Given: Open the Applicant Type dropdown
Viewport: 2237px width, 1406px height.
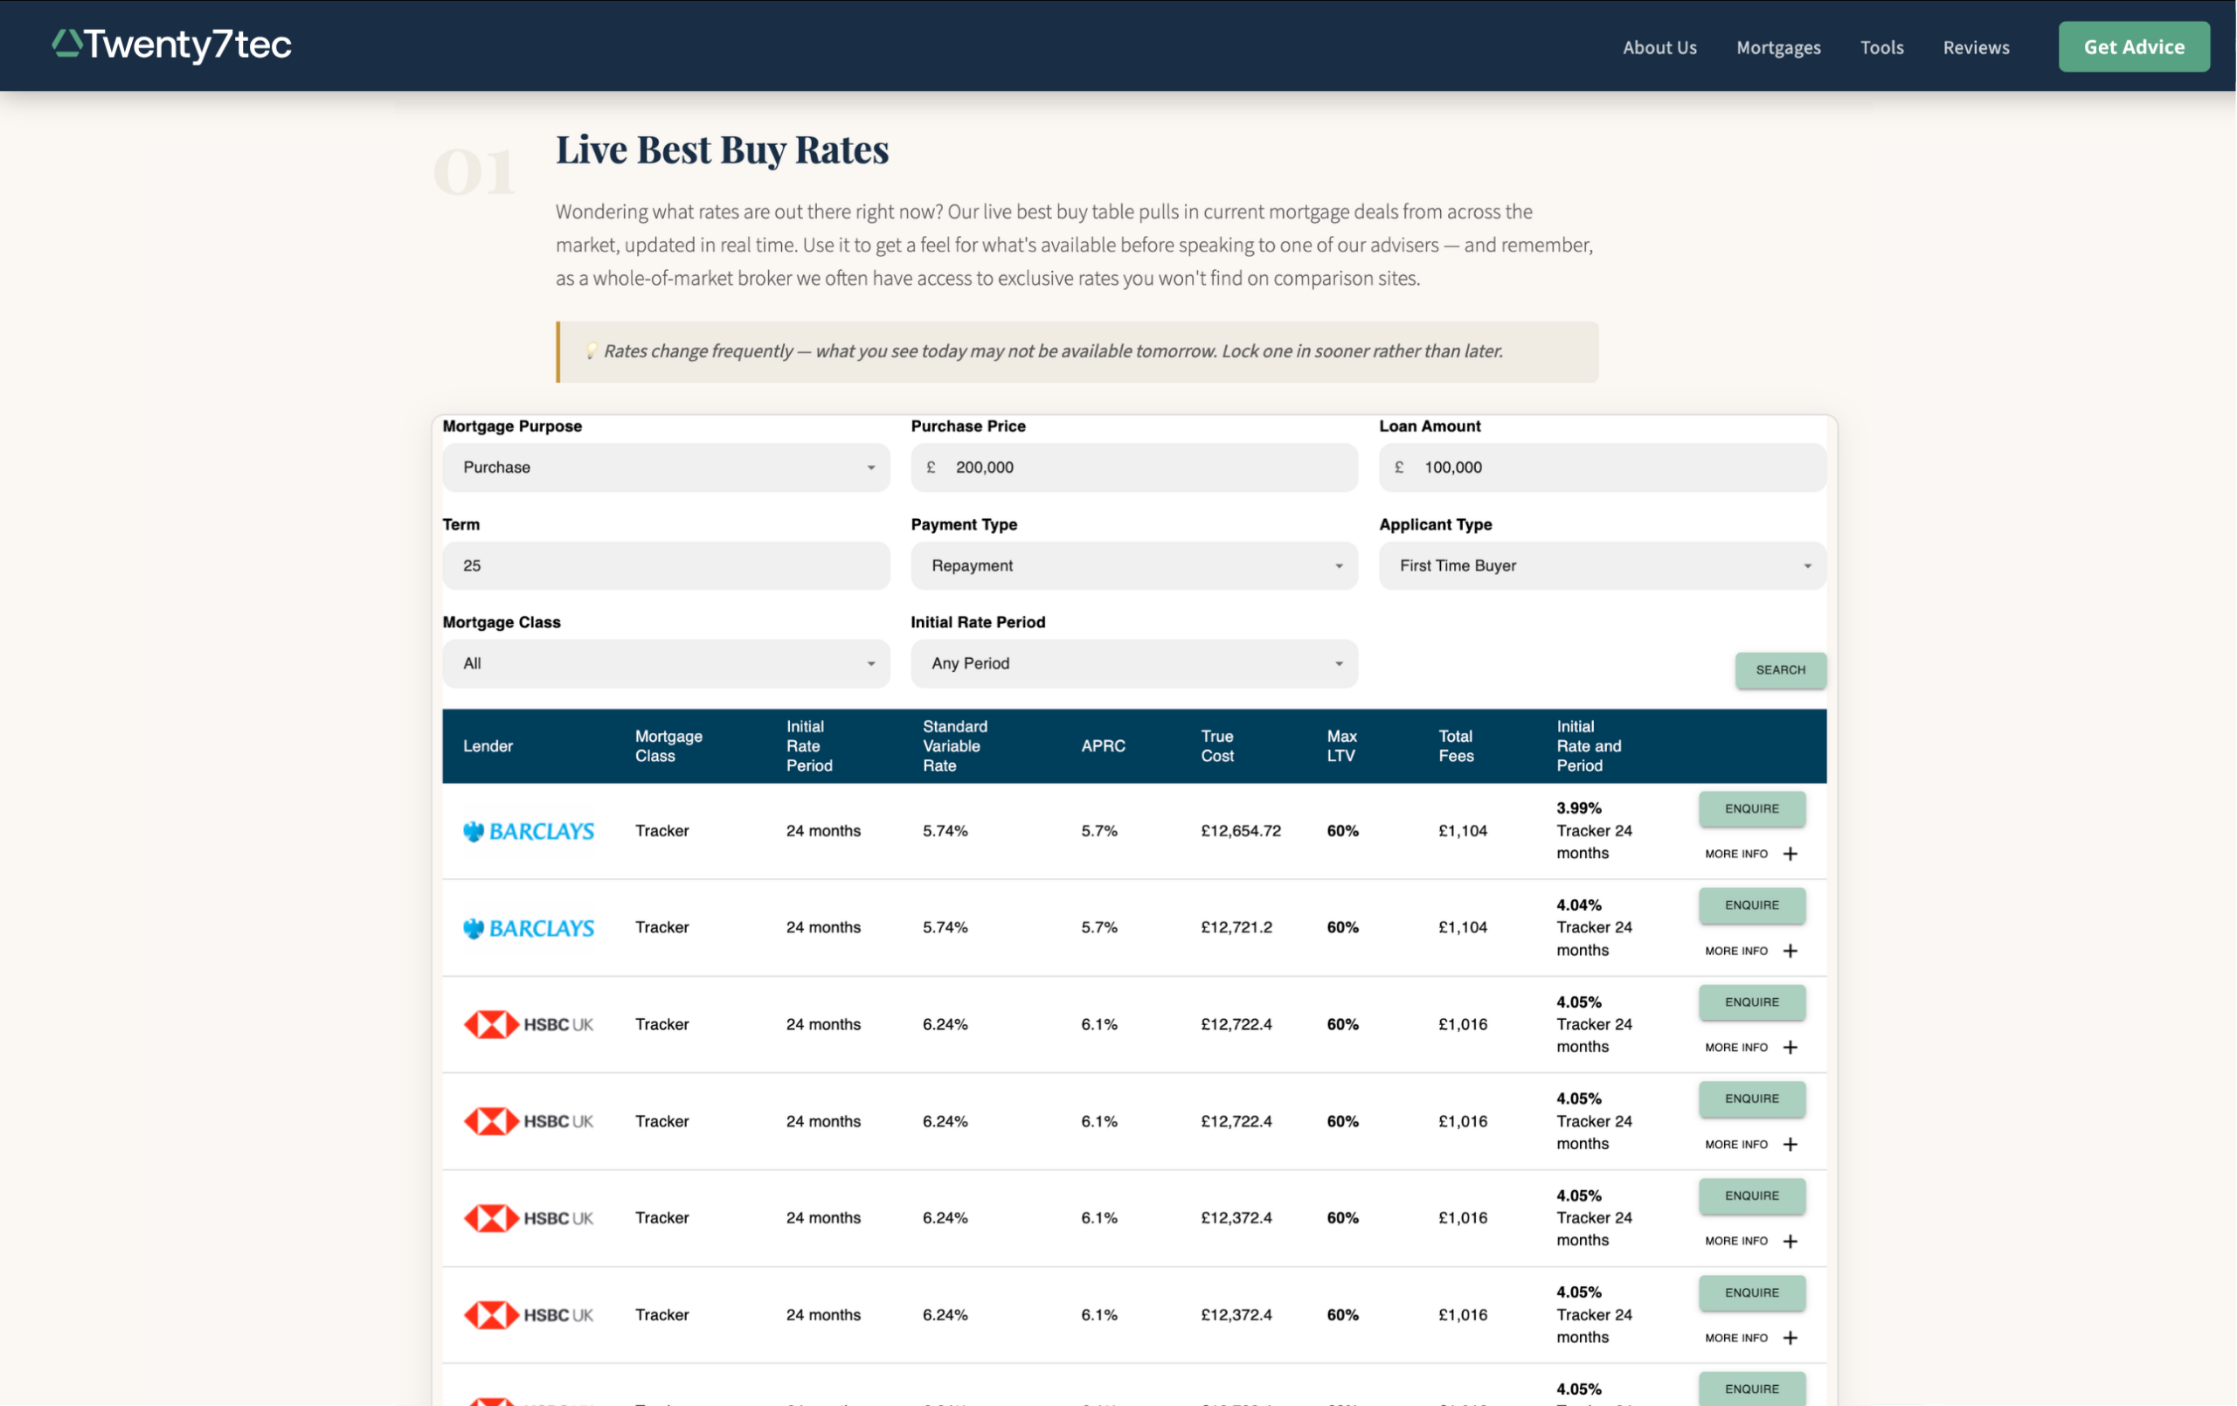Looking at the screenshot, I should point(1603,565).
